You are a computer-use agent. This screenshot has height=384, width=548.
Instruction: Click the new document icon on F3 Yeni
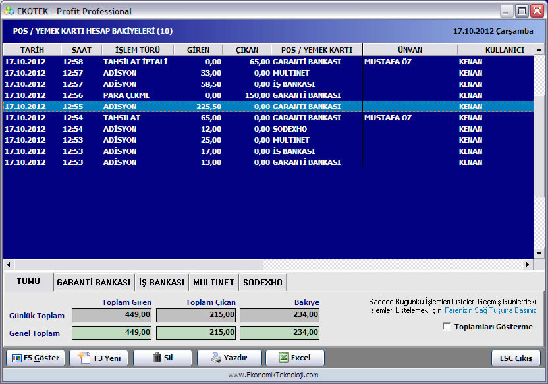(84, 358)
